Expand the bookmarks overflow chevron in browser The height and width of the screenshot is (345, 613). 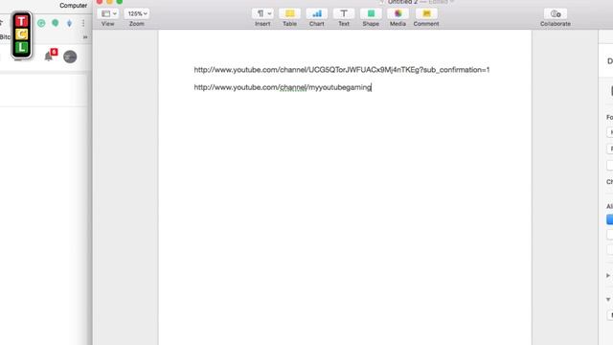coord(85,37)
